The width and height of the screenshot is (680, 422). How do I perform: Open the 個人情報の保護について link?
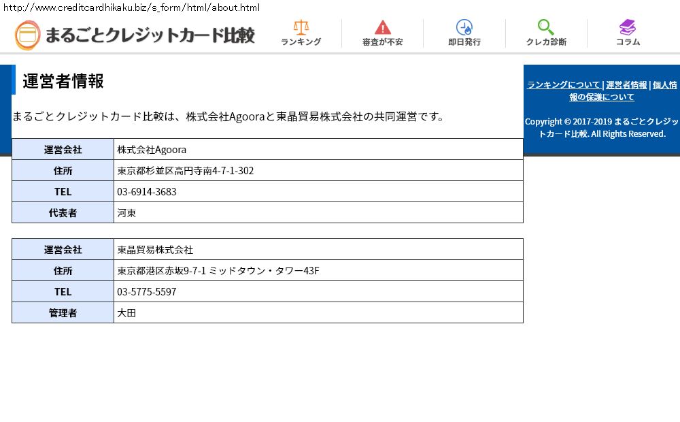tap(602, 97)
